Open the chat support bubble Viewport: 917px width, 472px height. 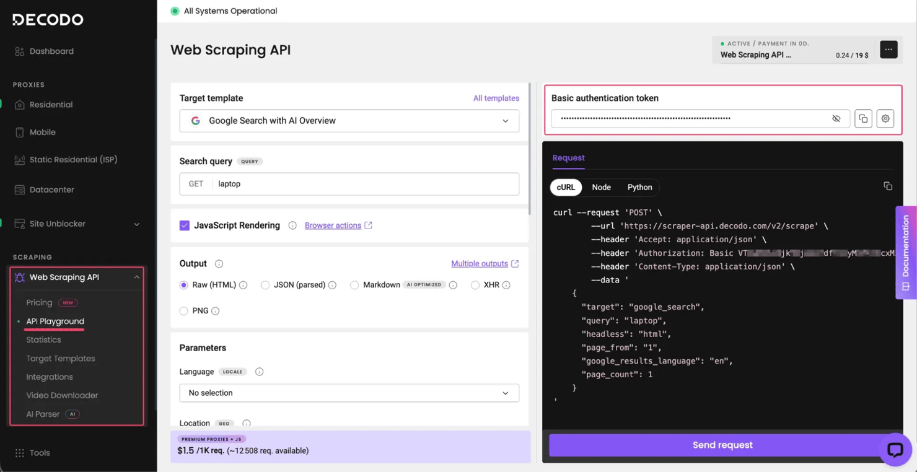point(895,449)
